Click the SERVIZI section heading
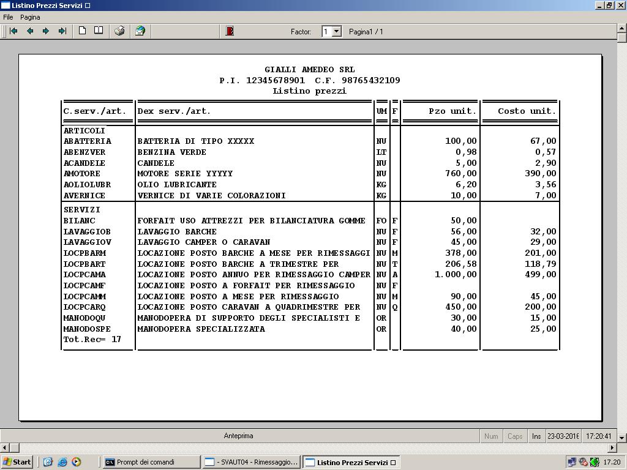The height and width of the screenshot is (470, 627). (82, 209)
